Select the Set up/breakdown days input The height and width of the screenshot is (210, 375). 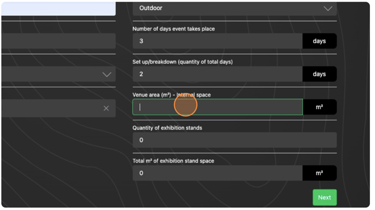217,74
